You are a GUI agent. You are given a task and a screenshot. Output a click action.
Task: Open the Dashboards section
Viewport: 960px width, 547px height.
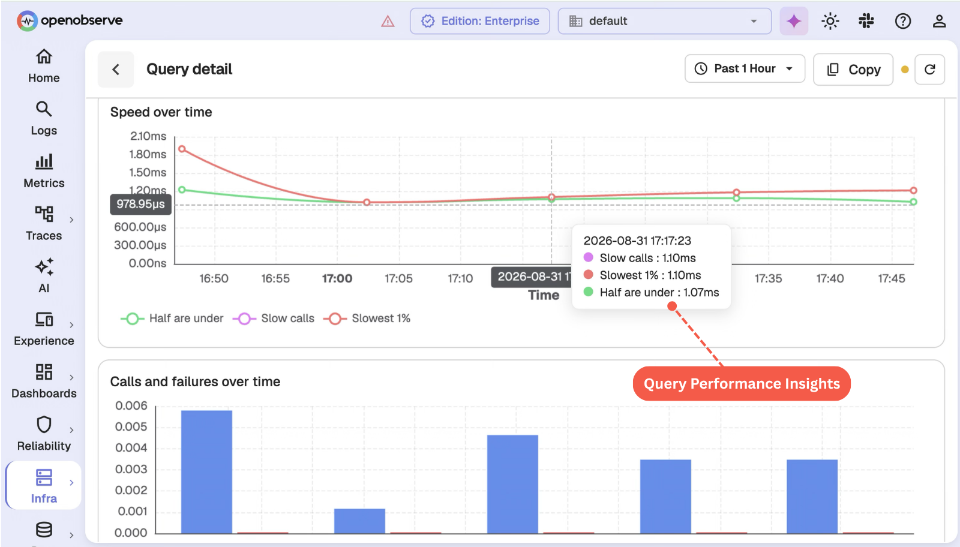[44, 381]
